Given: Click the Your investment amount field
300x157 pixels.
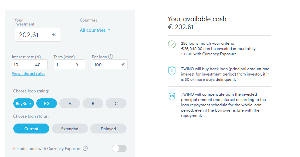Looking at the screenshot, I should click(33, 35).
